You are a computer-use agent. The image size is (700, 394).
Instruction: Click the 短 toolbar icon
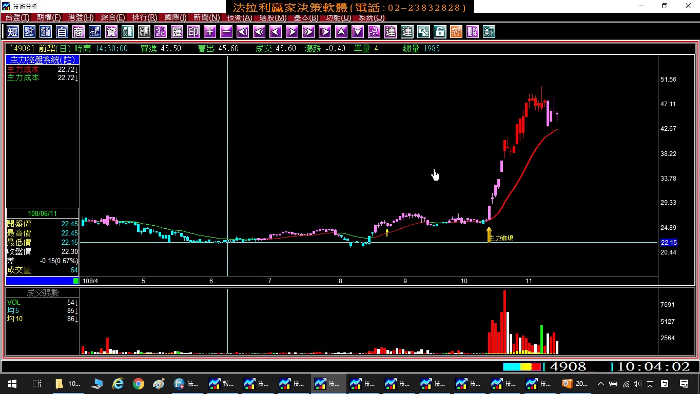(x=13, y=32)
